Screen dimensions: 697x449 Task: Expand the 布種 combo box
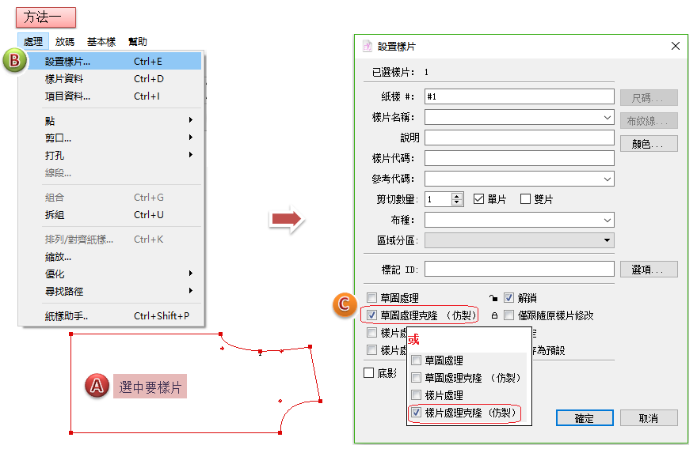click(x=607, y=220)
